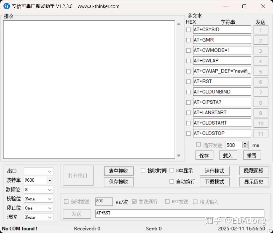273x233 pixels.
Task: Click 保存接收 to save received data
Action: [118, 182]
